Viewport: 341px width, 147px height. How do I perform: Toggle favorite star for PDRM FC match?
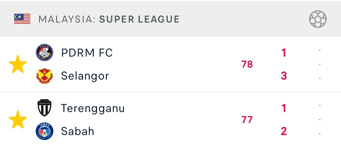pyautogui.click(x=18, y=64)
